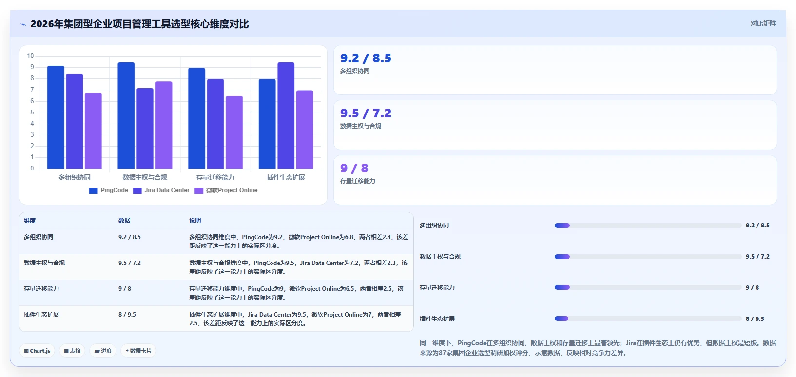Click the 9 / 8 value beside the progress bar
Screen dimensions: 796x377
tap(752, 288)
